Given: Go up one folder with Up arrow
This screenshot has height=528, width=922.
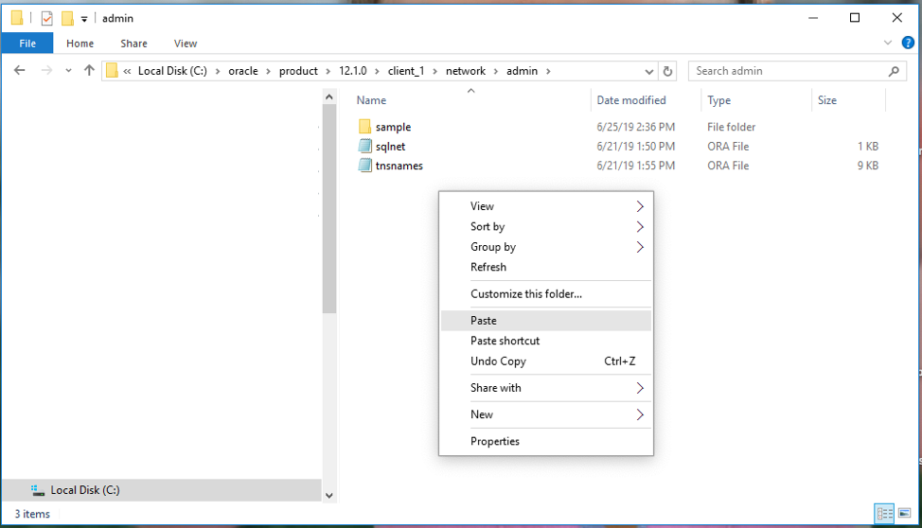Looking at the screenshot, I should pos(90,71).
